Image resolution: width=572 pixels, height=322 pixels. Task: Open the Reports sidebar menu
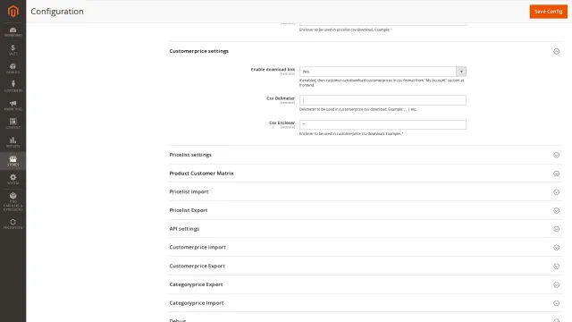(13, 142)
